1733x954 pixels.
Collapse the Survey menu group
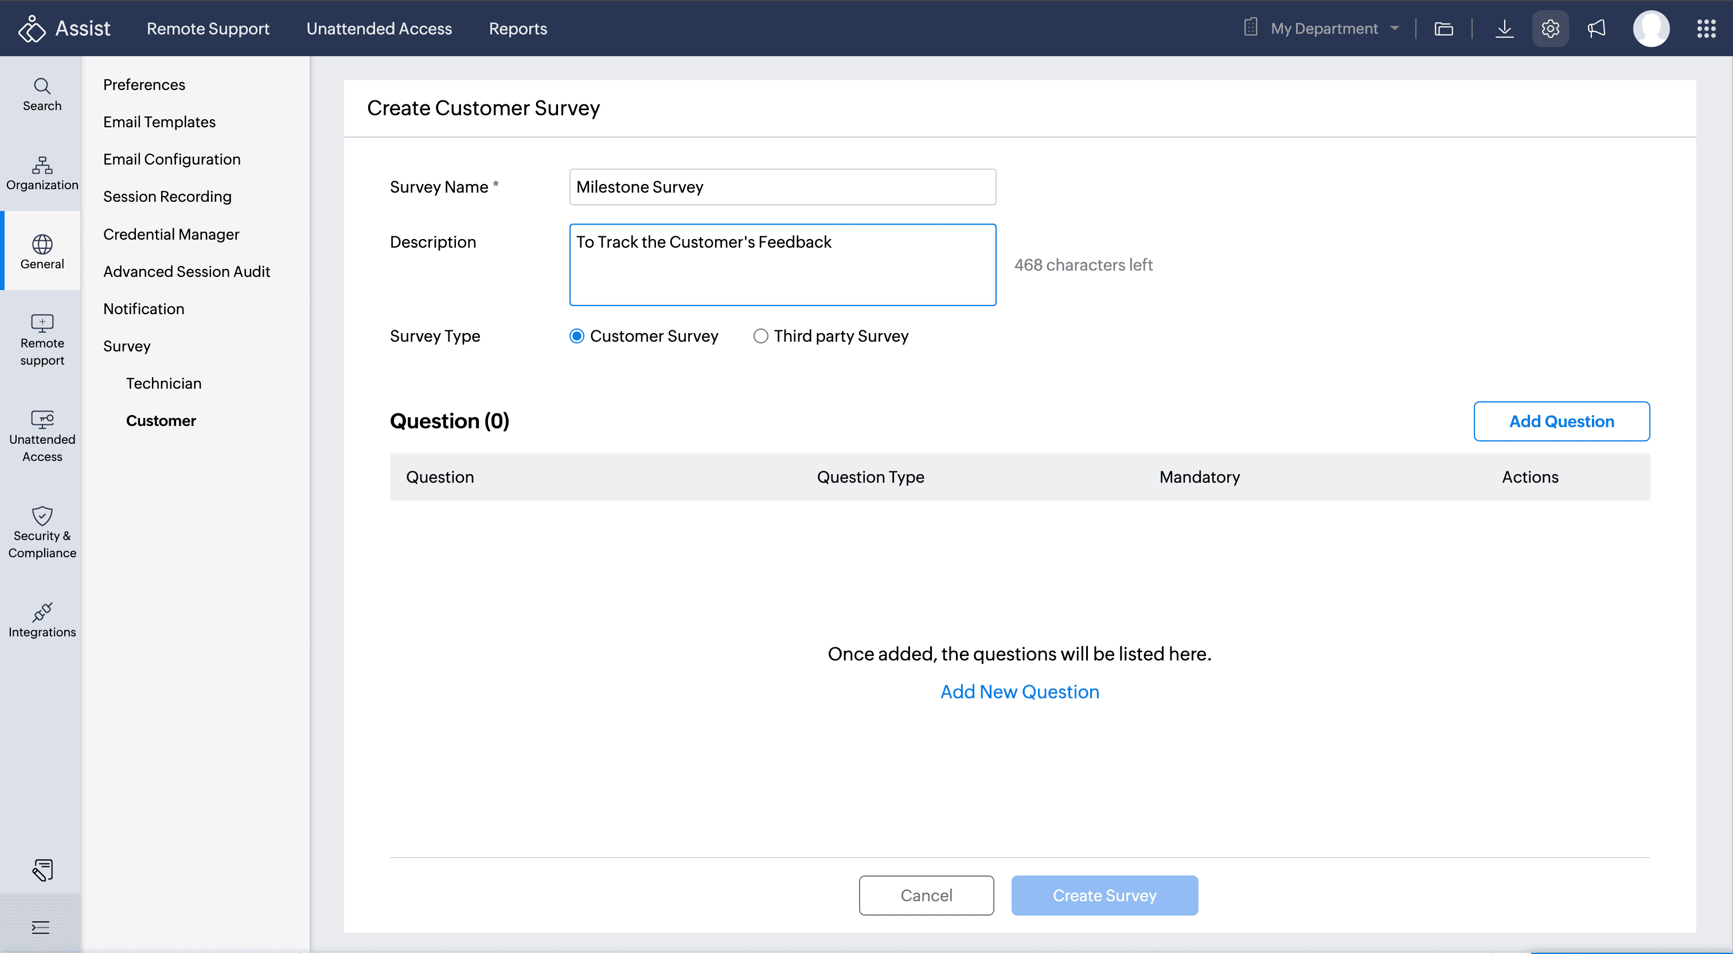point(127,346)
